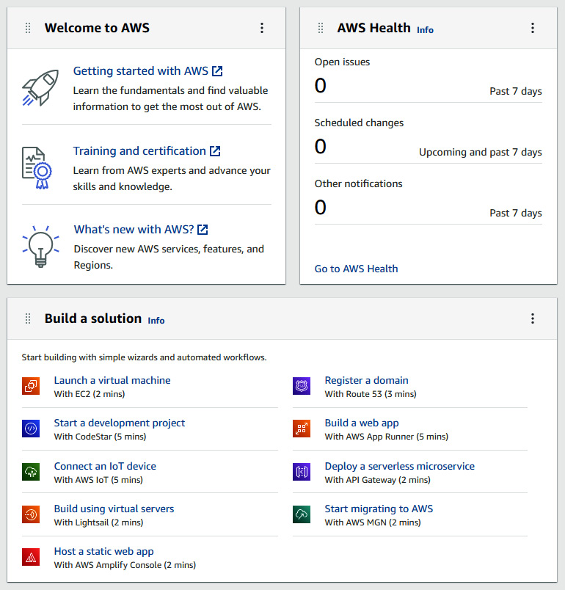Open Launch a virtual machine link

pos(112,380)
